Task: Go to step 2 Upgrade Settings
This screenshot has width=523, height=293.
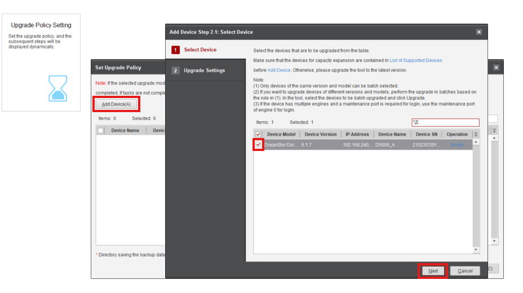Action: pos(204,70)
